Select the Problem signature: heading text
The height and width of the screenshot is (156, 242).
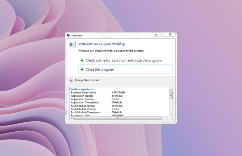(81, 89)
